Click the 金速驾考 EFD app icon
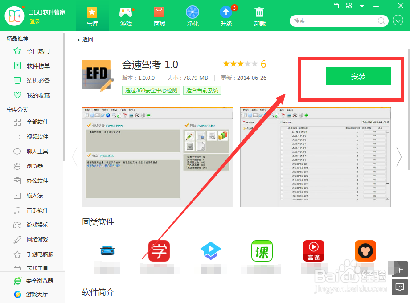This screenshot has width=410, height=303. pos(98,76)
